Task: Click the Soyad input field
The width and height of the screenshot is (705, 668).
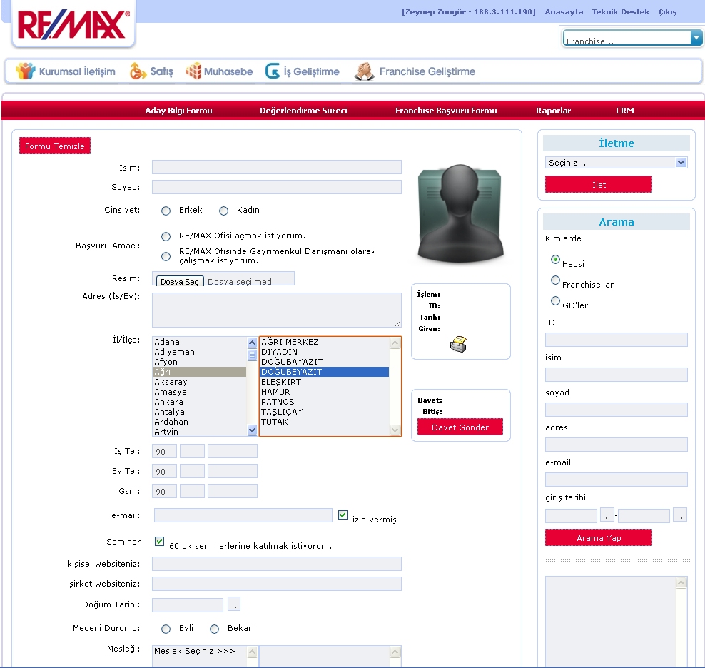Action: tap(277, 187)
